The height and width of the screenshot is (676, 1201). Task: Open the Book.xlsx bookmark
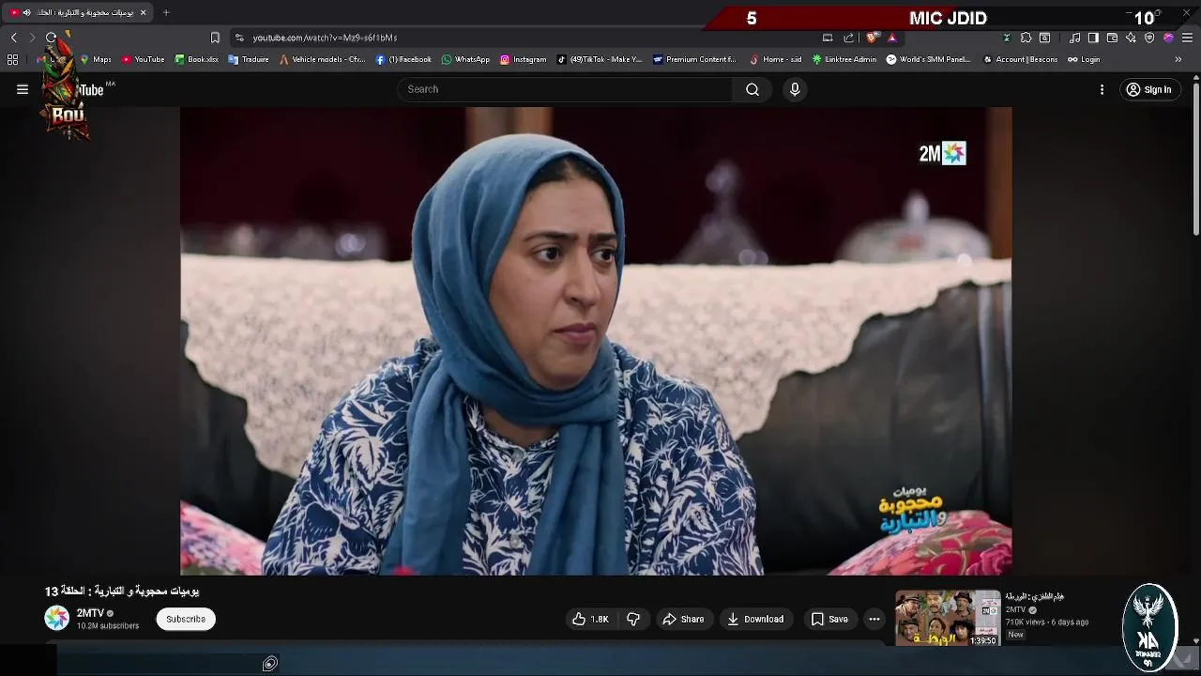(x=197, y=59)
